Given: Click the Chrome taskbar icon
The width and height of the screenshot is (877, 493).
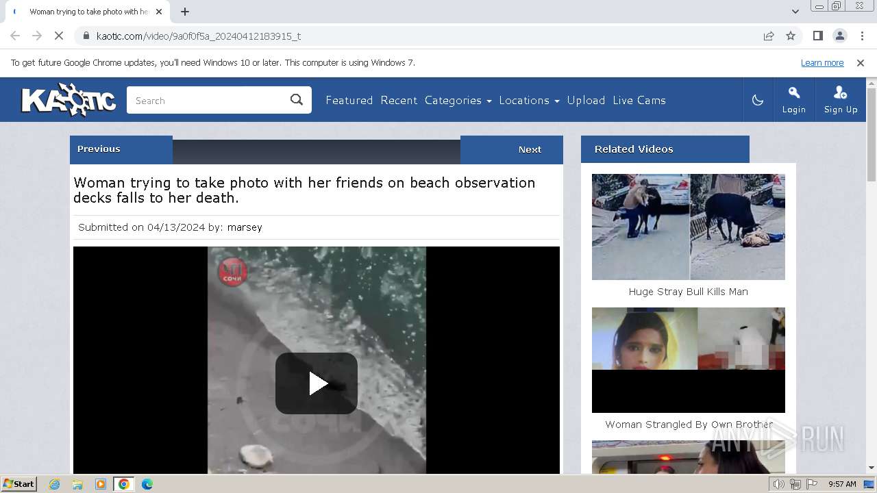Looking at the screenshot, I should 124,484.
